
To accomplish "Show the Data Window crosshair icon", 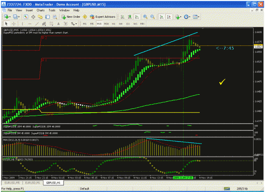I will [33, 17].
